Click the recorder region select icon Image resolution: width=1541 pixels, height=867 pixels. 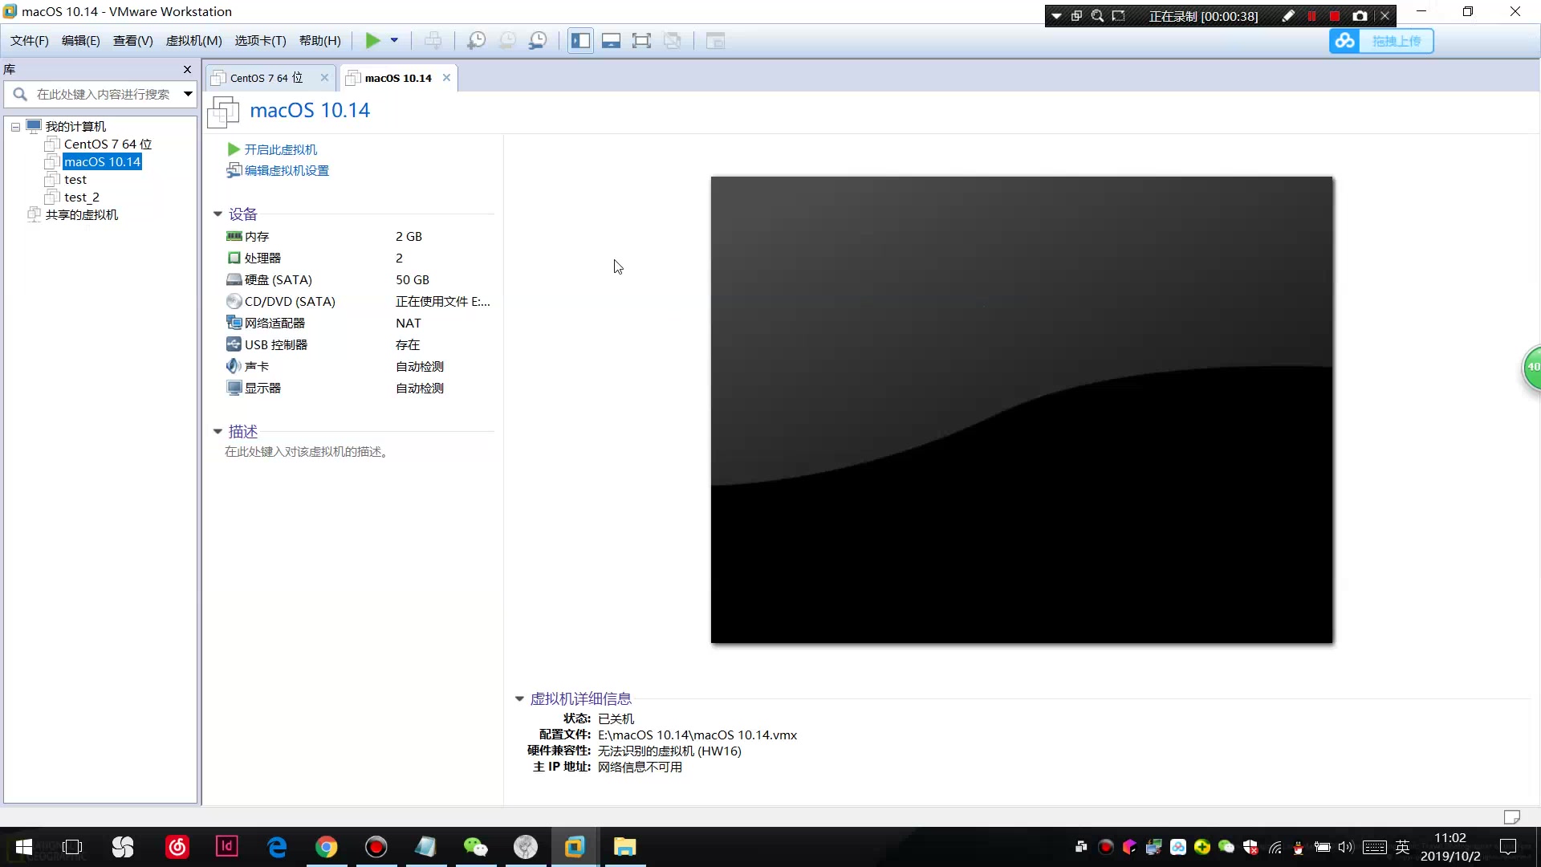pyautogui.click(x=1118, y=16)
